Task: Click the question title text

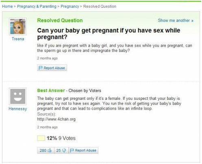Action: click(109, 34)
